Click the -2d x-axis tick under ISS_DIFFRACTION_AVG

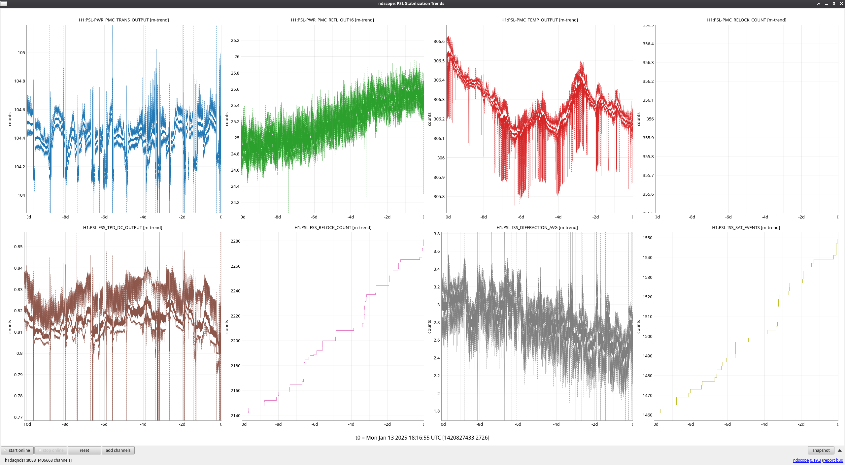tap(594, 424)
